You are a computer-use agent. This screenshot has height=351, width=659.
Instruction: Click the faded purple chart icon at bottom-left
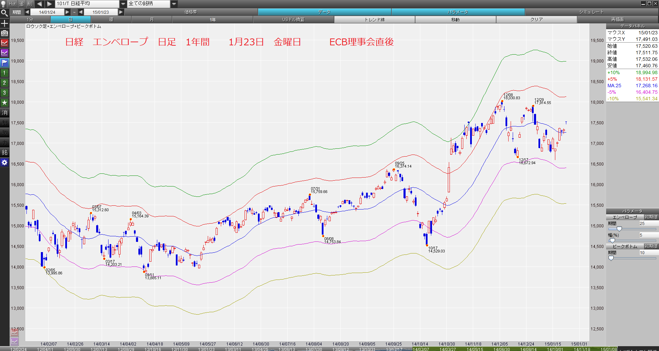pos(14,341)
